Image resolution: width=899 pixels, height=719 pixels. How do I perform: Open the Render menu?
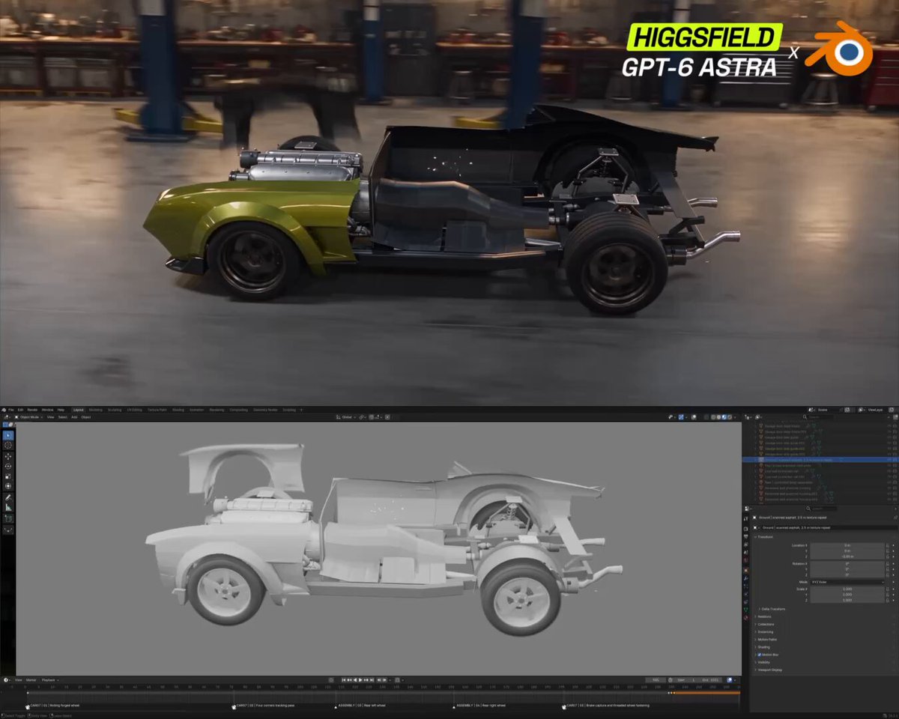point(32,410)
